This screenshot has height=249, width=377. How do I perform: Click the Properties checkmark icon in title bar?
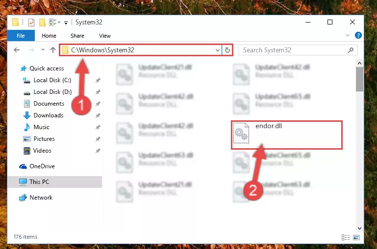31,23
